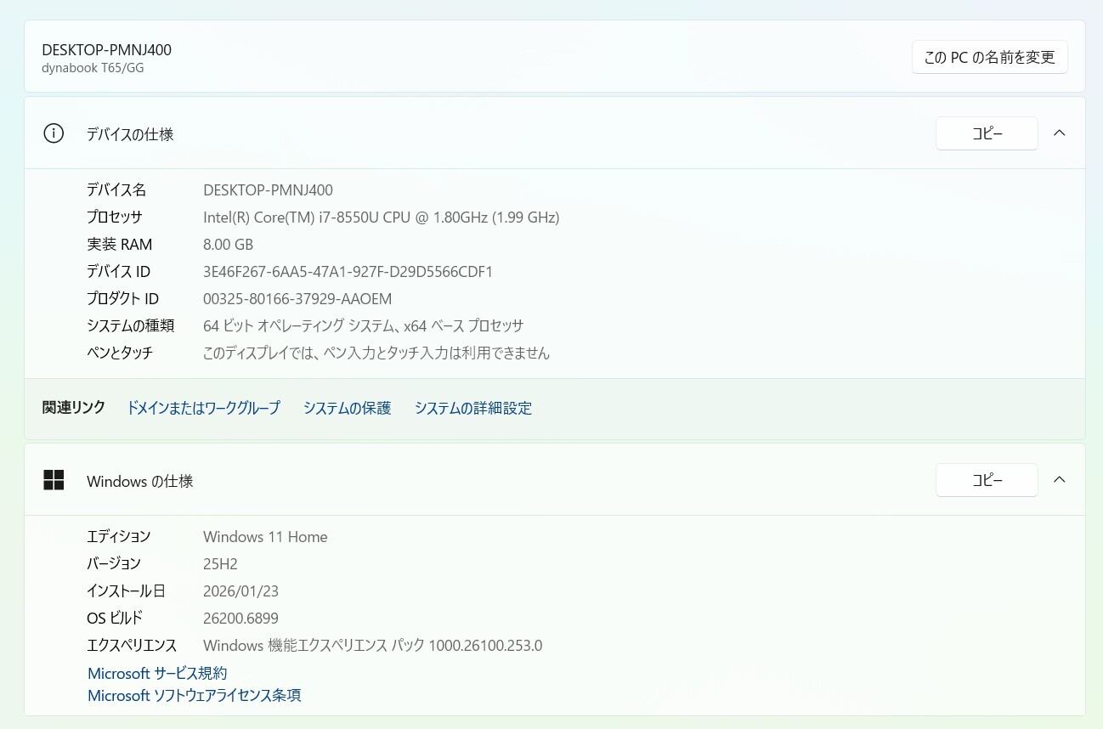Click the デバイスの仕様 section title

[130, 134]
